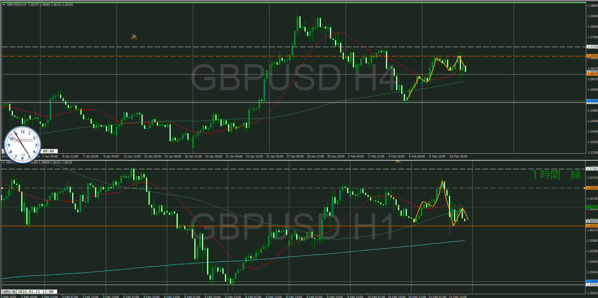
Task: Click the pencil marker icon atop H1 chart
Action: pyautogui.click(x=398, y=162)
